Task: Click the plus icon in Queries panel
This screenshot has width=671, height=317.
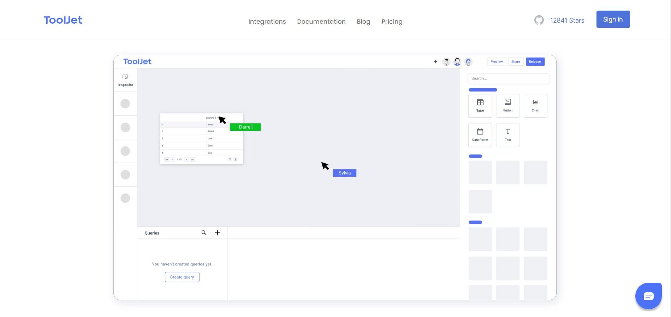Action: [x=218, y=233]
